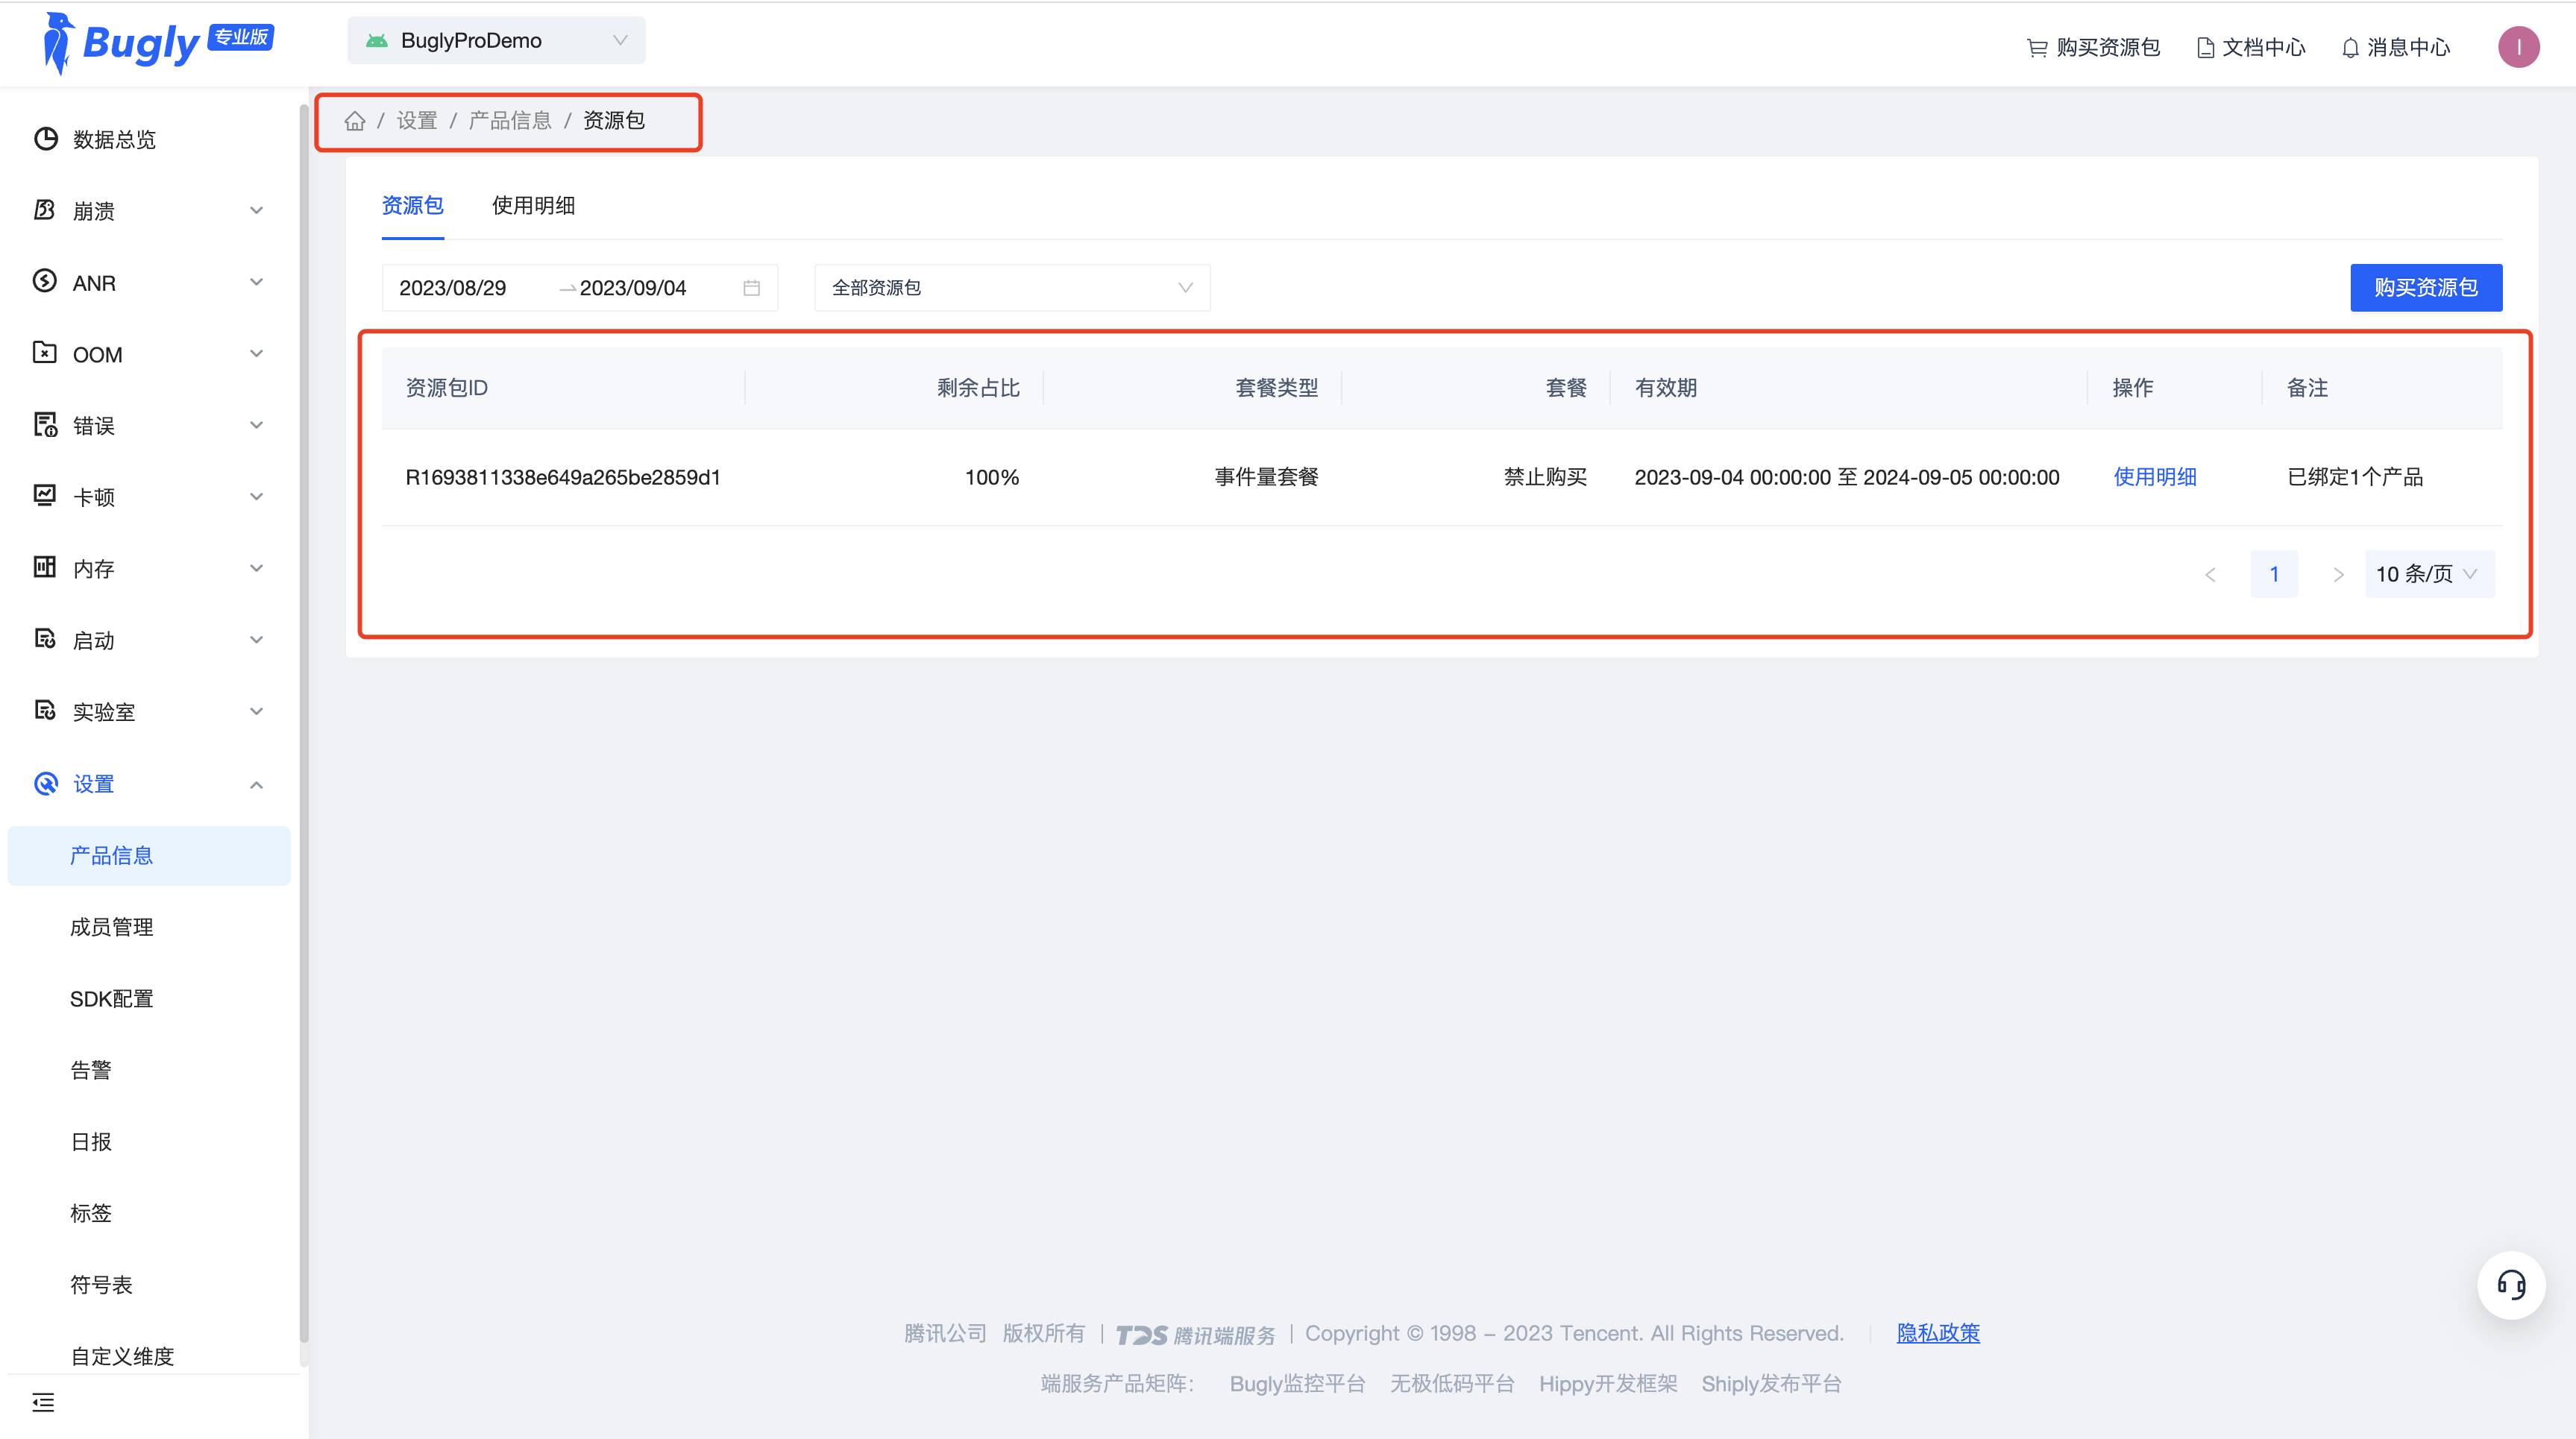Open the BuglyProDemo product dropdown
The height and width of the screenshot is (1439, 2576).
click(x=496, y=41)
